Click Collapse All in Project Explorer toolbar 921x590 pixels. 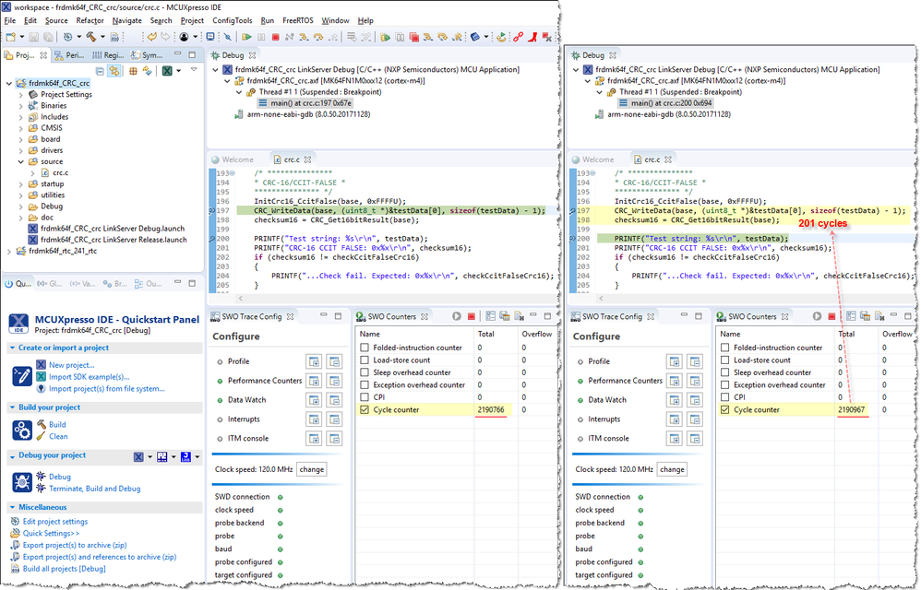click(100, 71)
